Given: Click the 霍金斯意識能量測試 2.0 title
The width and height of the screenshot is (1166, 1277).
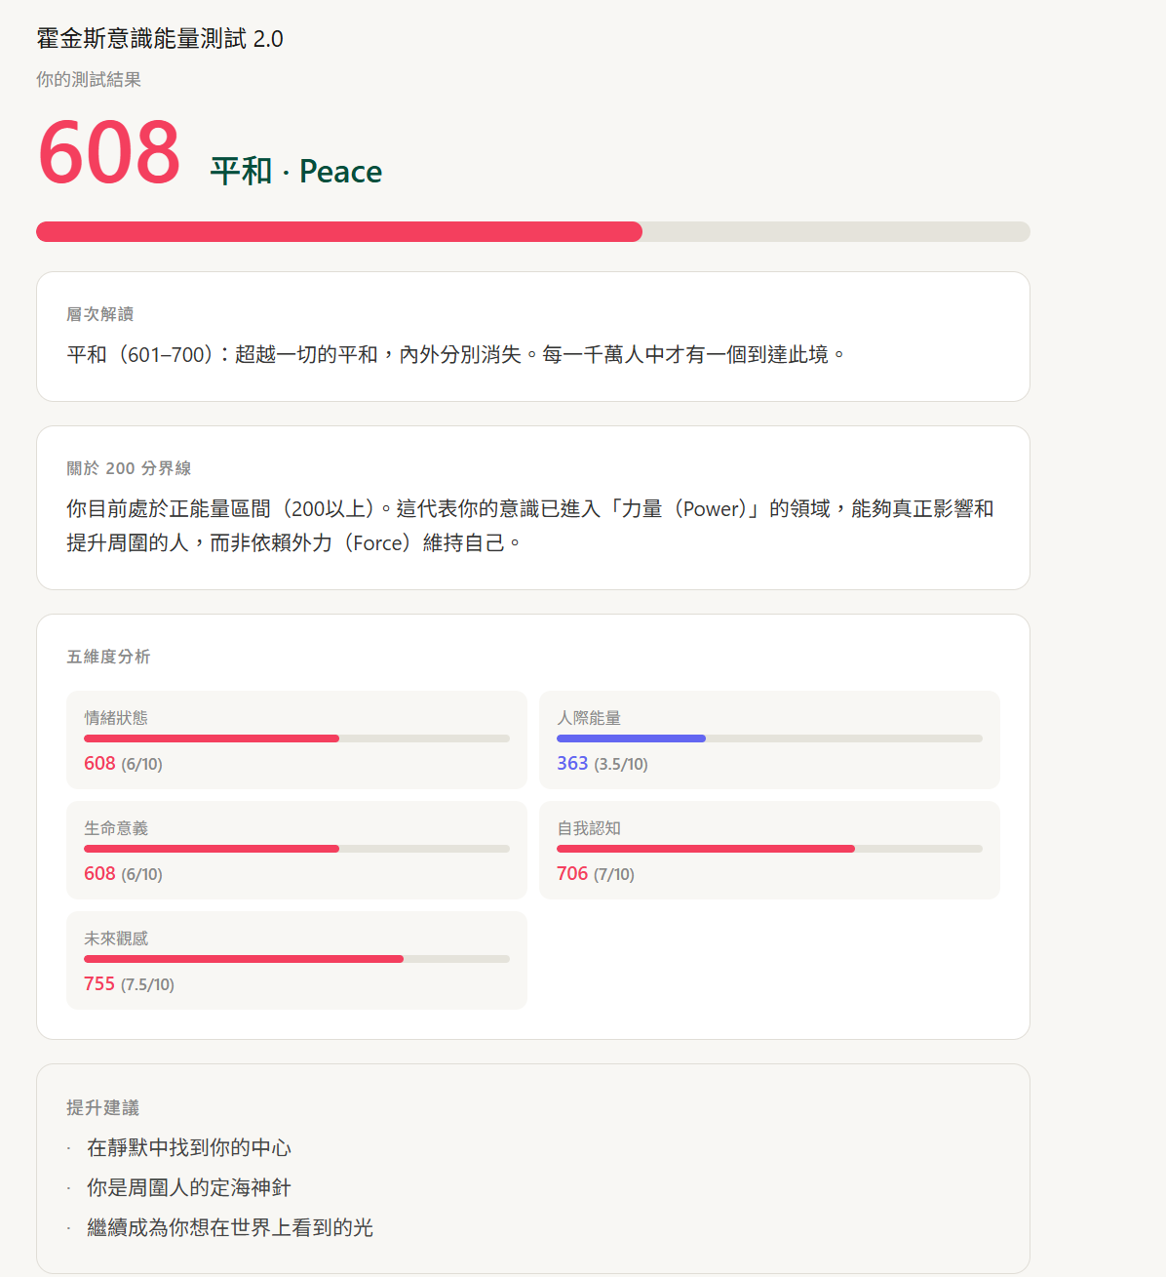Looking at the screenshot, I should tap(160, 39).
